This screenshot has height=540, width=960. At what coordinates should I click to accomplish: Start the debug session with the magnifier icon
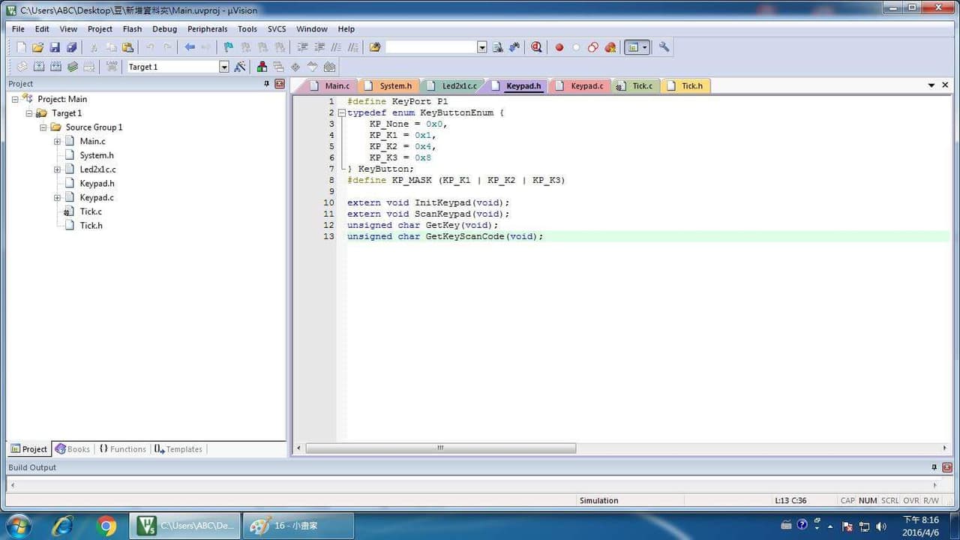[536, 47]
